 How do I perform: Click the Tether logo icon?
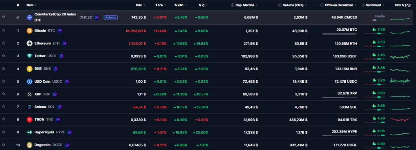[x=29, y=56]
